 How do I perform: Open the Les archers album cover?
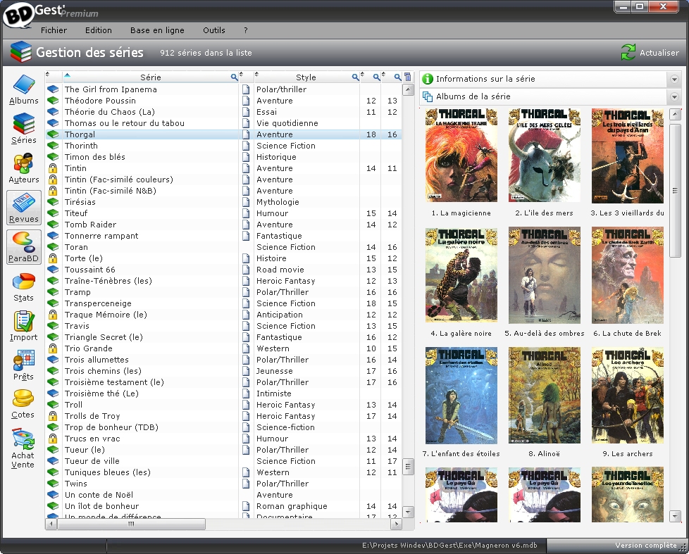click(x=628, y=396)
